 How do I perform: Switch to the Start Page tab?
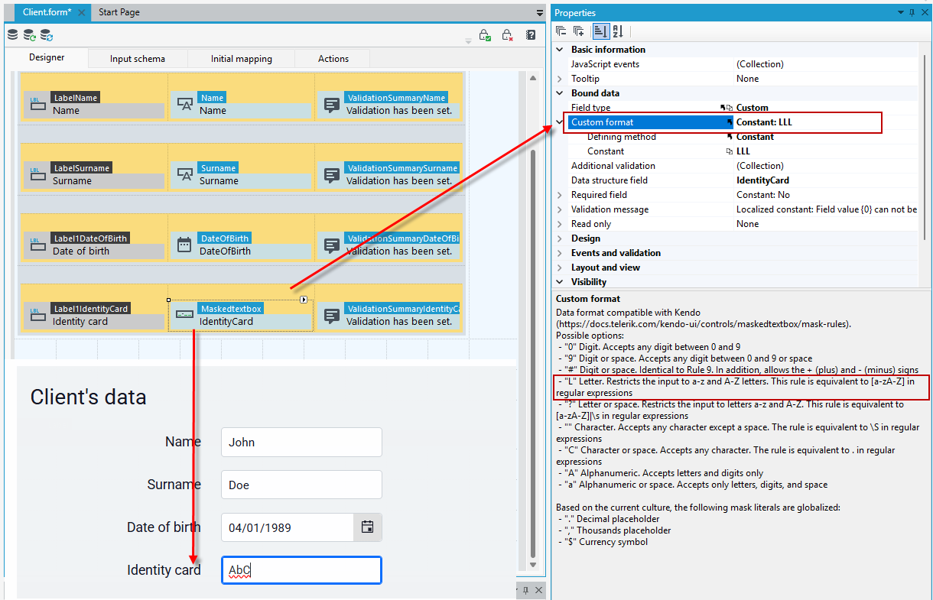tap(119, 12)
